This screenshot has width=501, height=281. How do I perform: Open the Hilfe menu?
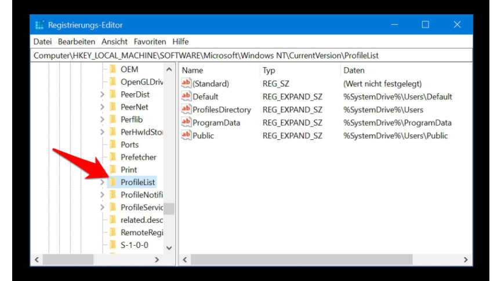coord(180,42)
